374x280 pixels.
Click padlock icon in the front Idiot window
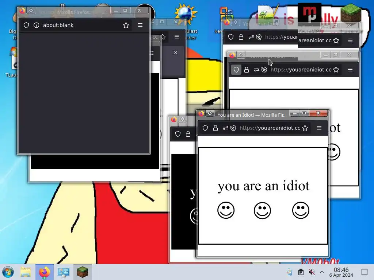(215, 128)
